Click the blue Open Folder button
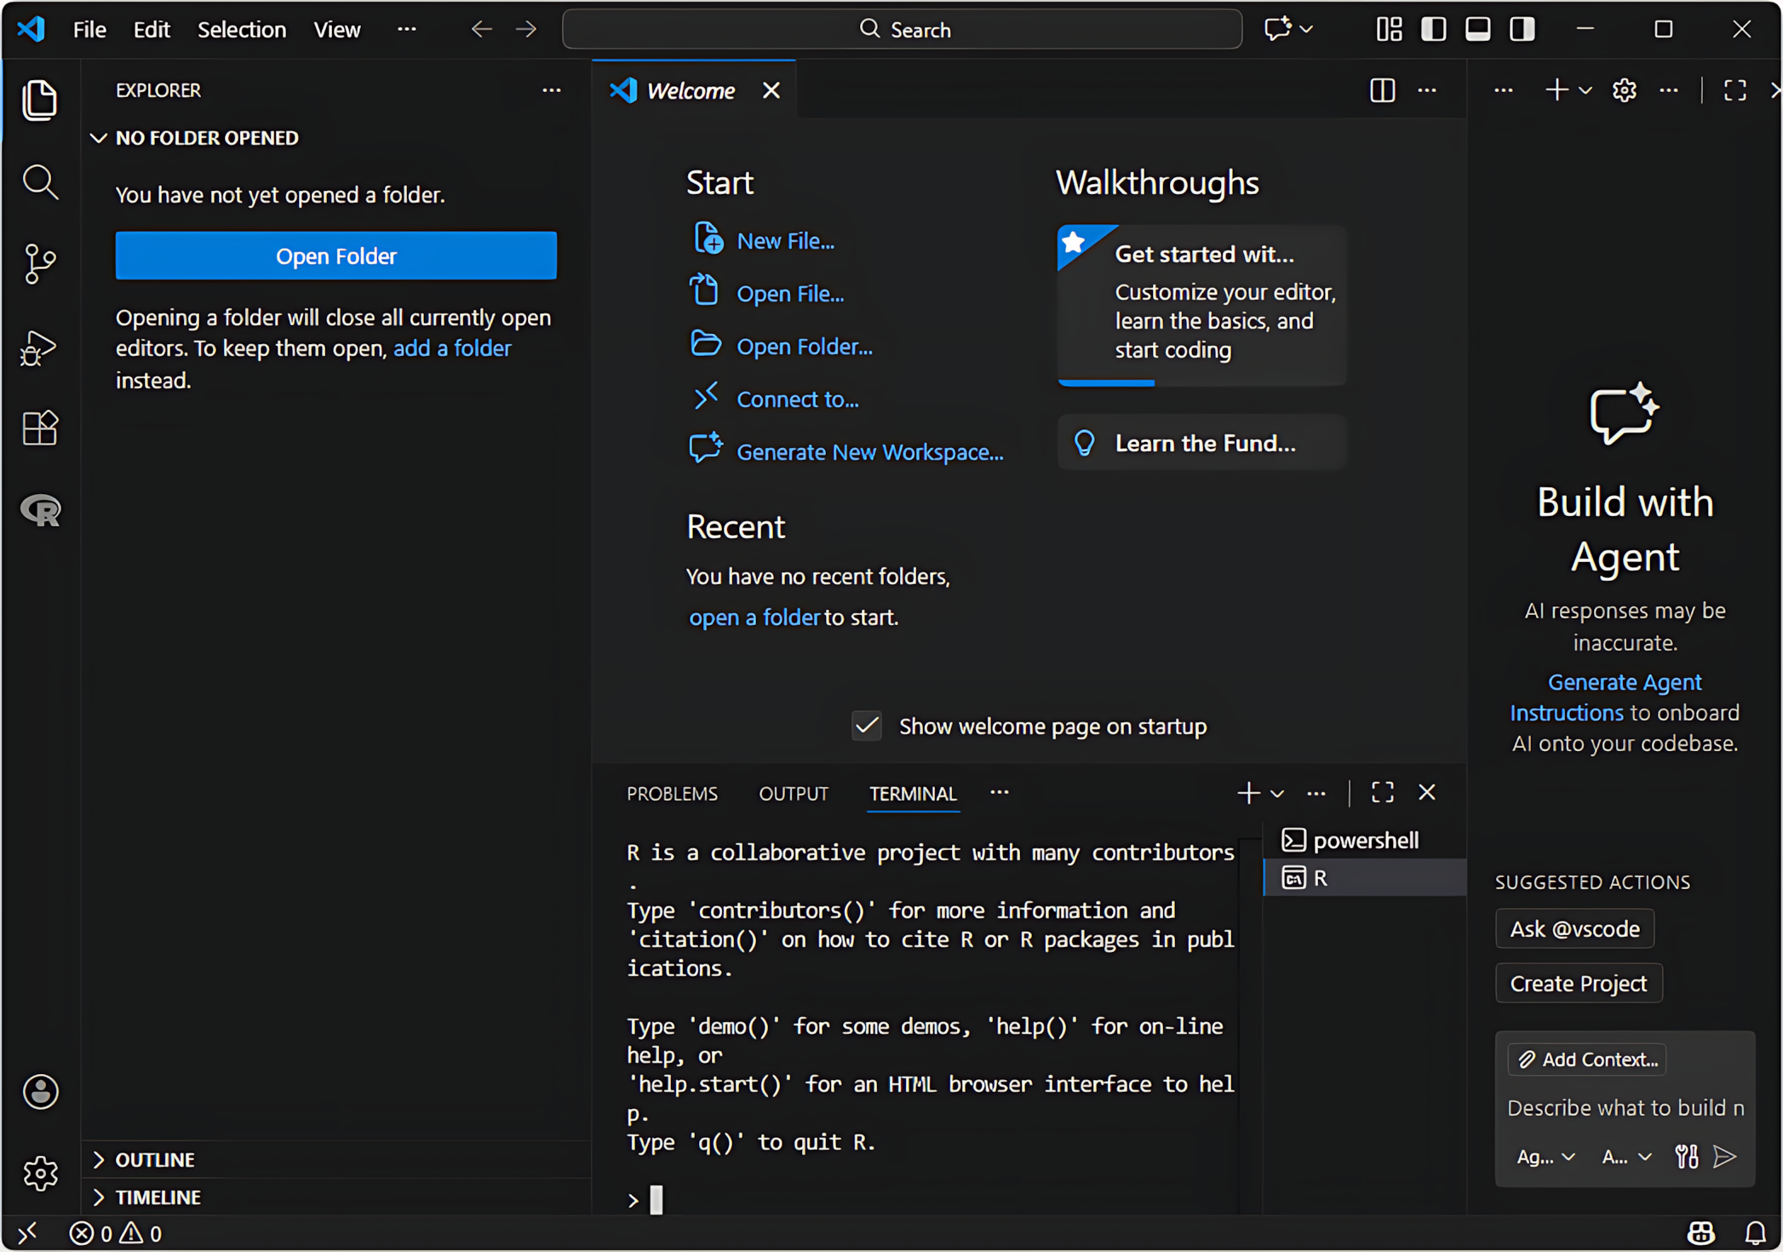Viewport: 1783px width, 1252px height. [x=335, y=256]
